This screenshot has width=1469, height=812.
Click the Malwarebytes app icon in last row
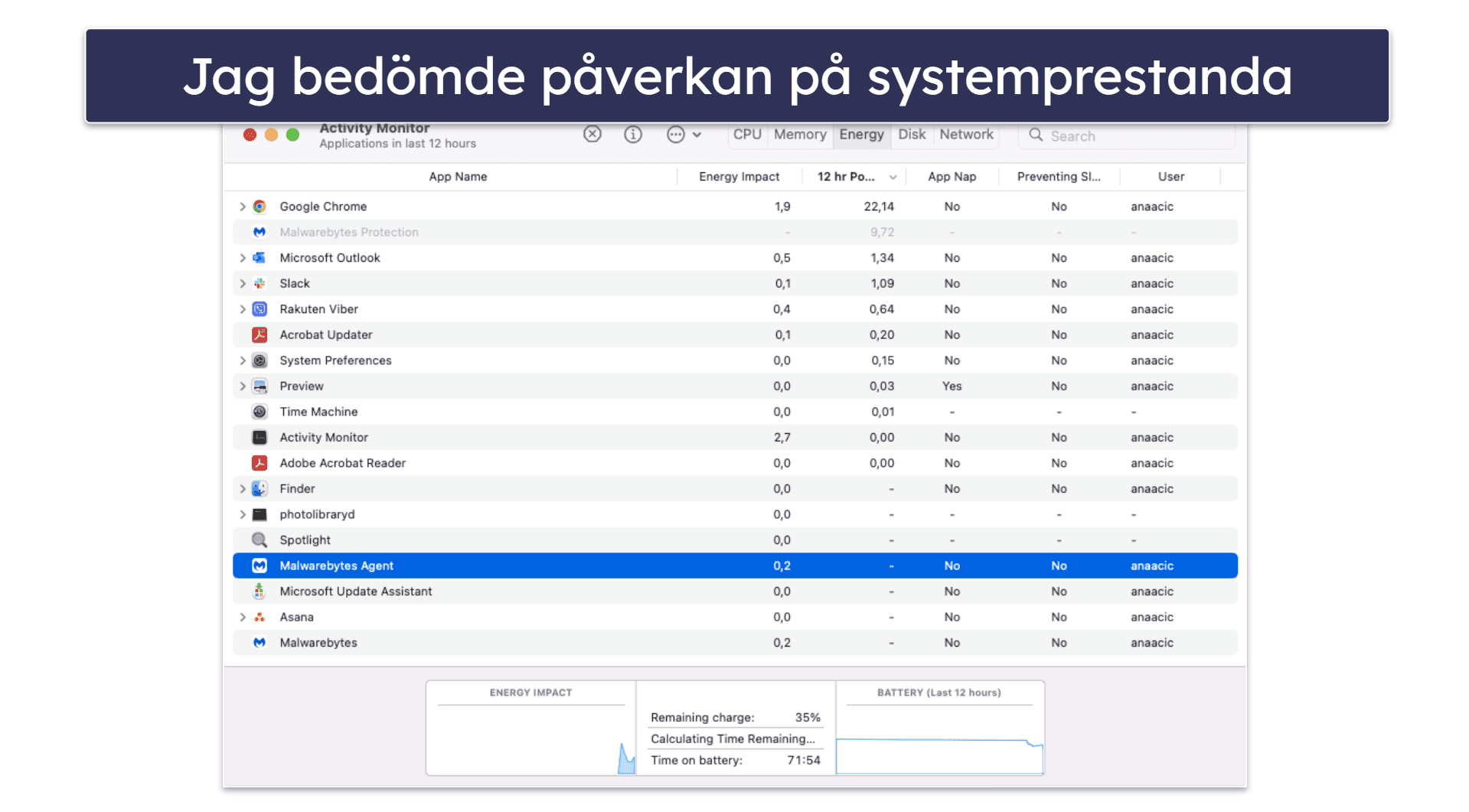click(260, 643)
